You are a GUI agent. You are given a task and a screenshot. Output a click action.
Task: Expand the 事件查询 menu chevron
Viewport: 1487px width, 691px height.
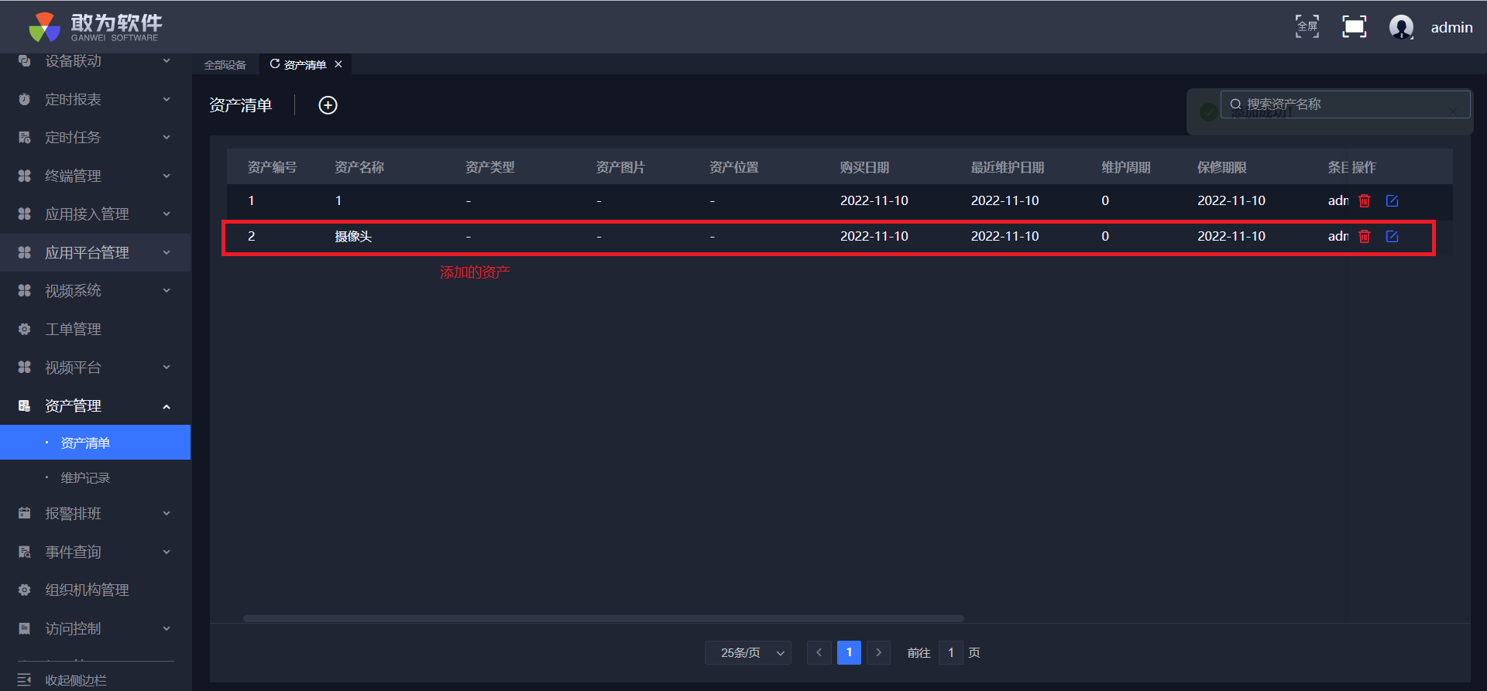tap(167, 552)
